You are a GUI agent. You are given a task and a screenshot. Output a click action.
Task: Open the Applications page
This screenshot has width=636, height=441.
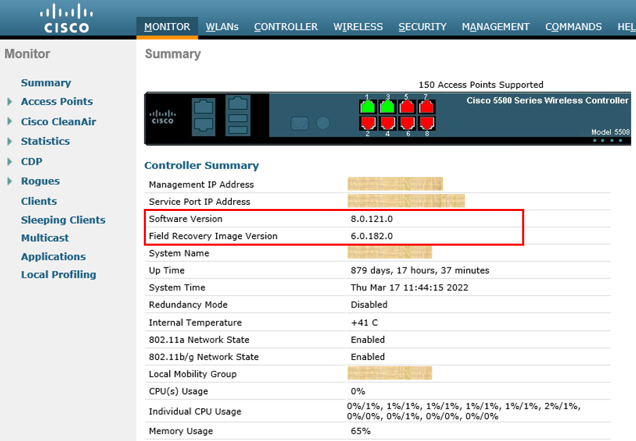53,257
